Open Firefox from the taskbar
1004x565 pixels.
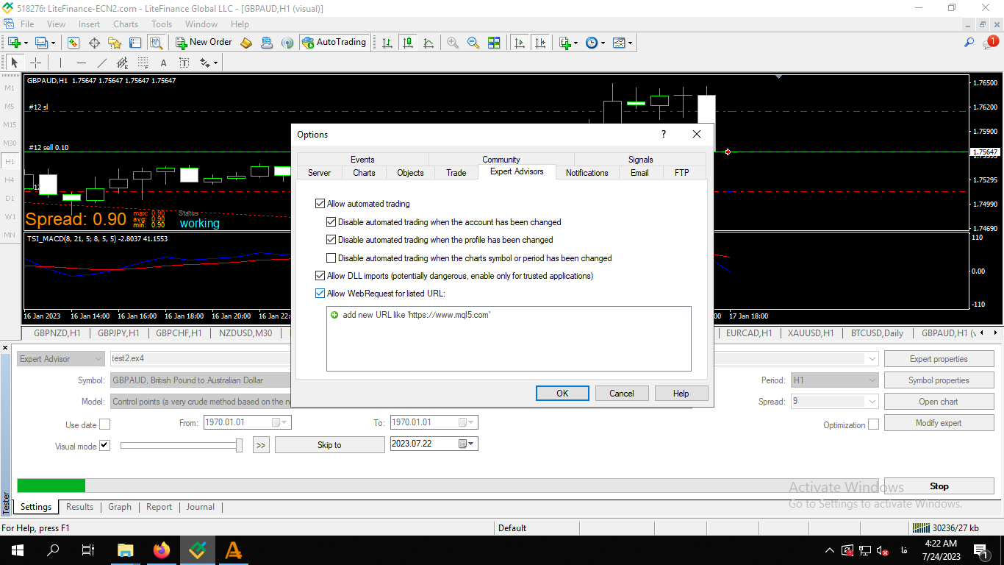point(161,550)
